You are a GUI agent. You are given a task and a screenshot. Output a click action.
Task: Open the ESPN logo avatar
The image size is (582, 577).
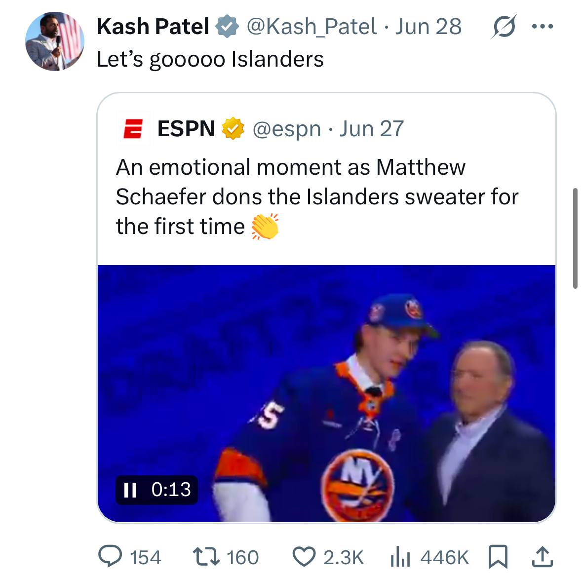coord(133,129)
